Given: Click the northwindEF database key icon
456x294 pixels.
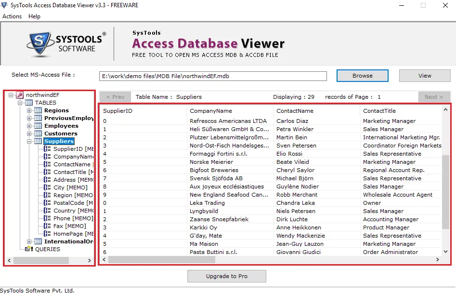Looking at the screenshot, I should click(20, 95).
